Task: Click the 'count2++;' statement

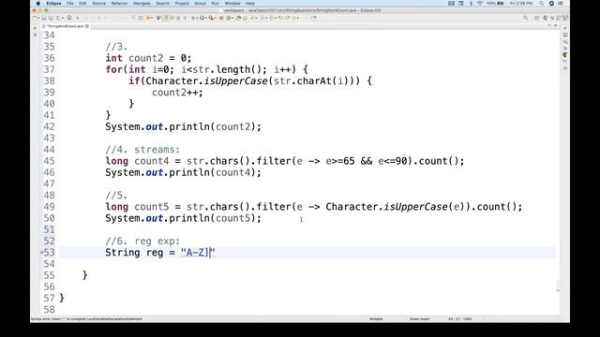Action: click(177, 93)
